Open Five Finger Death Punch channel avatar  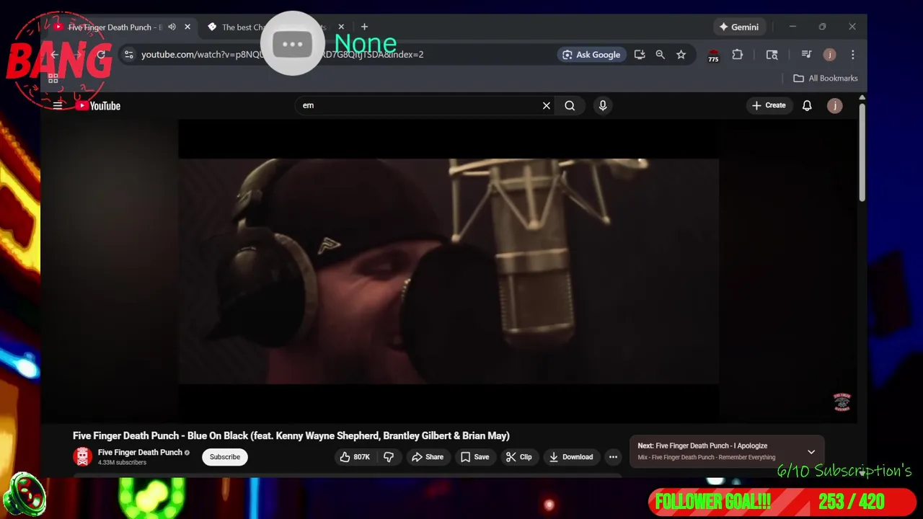83,456
